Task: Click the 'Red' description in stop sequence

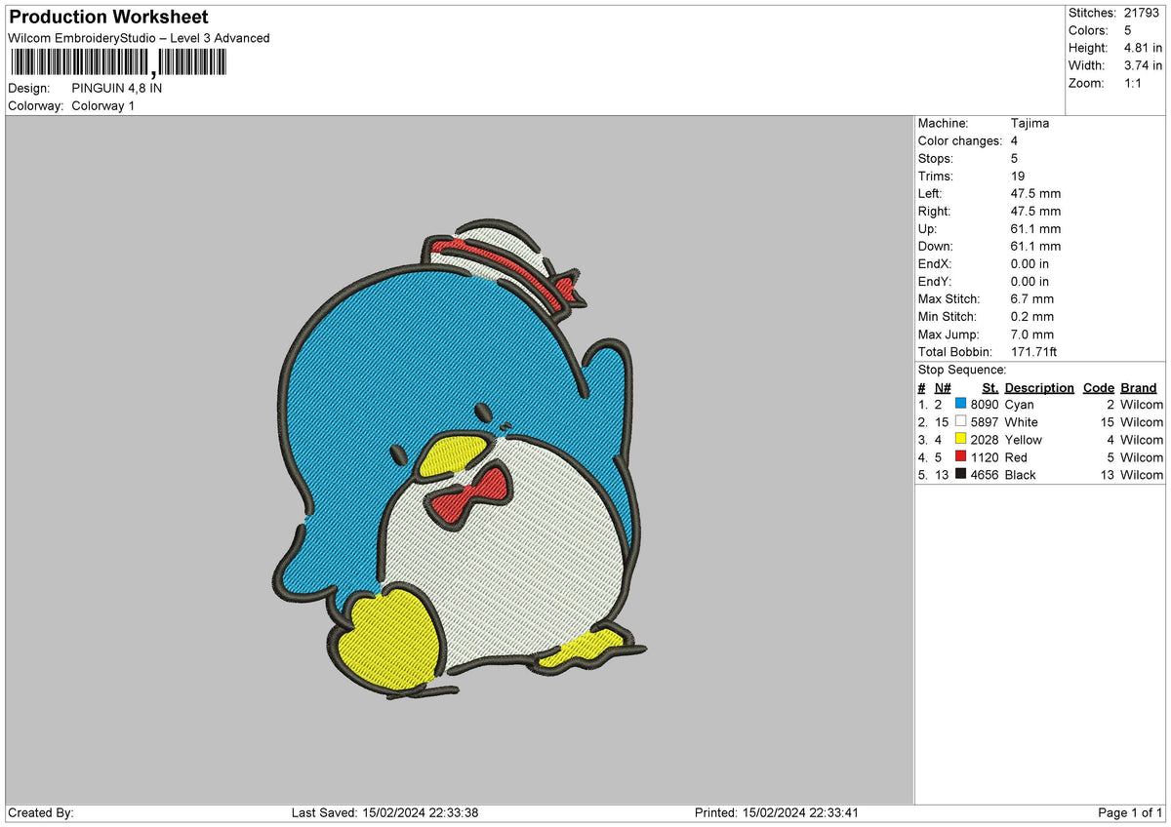Action: click(1016, 456)
